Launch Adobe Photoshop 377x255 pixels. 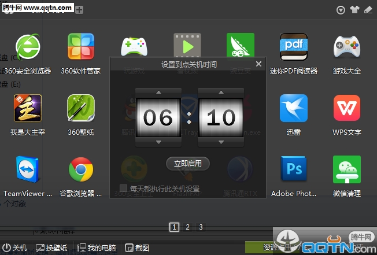point(294,168)
